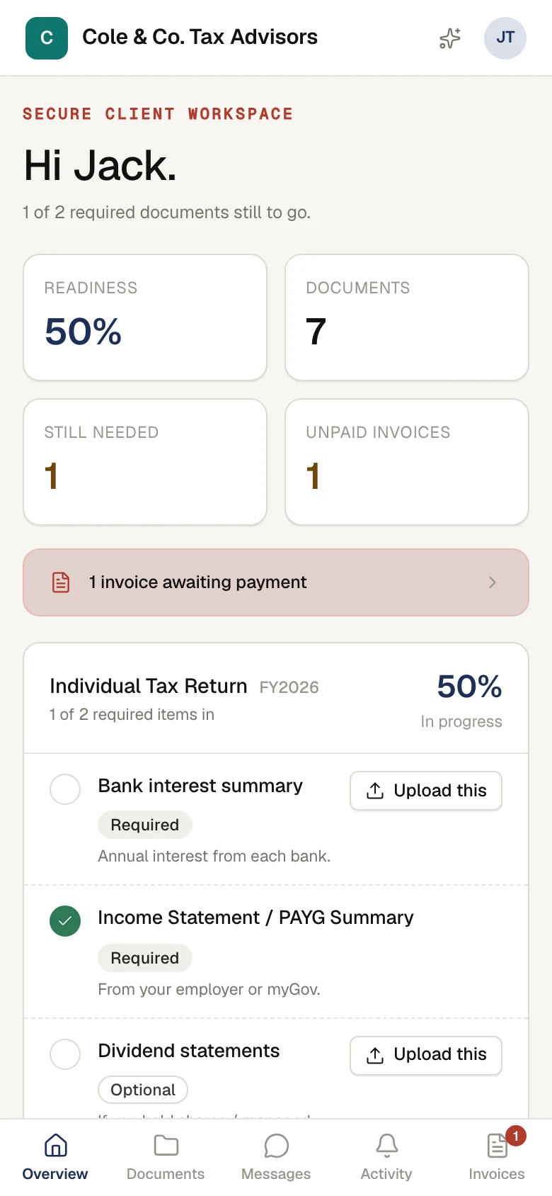Screen dimensions: 552x1196
Task: Open the JT profile avatar
Action: coord(505,38)
